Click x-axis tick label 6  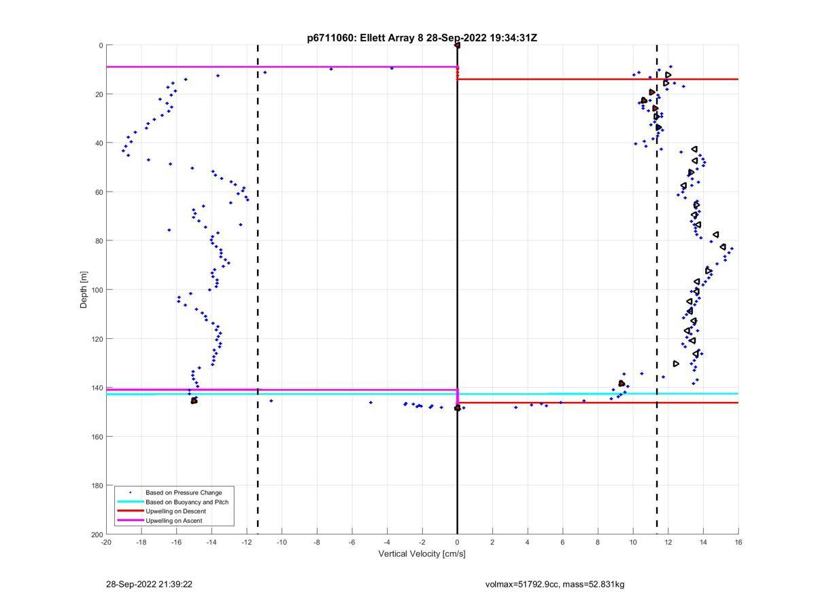(x=563, y=542)
